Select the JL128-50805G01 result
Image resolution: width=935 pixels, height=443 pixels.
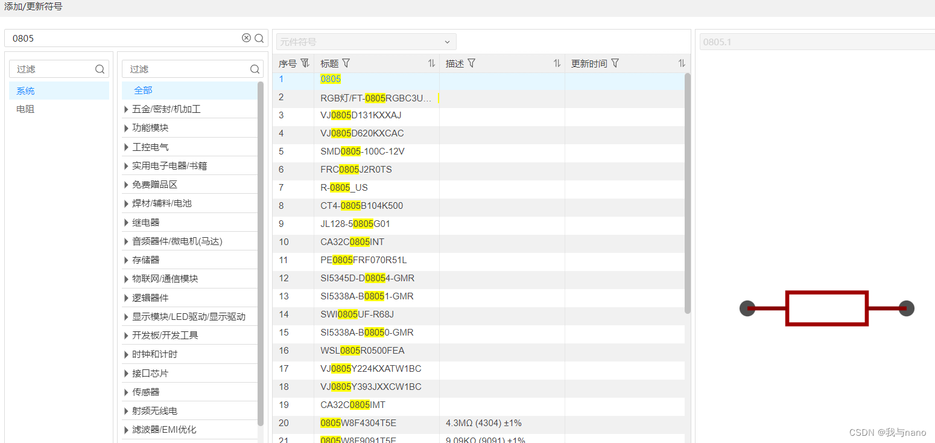[478, 226]
